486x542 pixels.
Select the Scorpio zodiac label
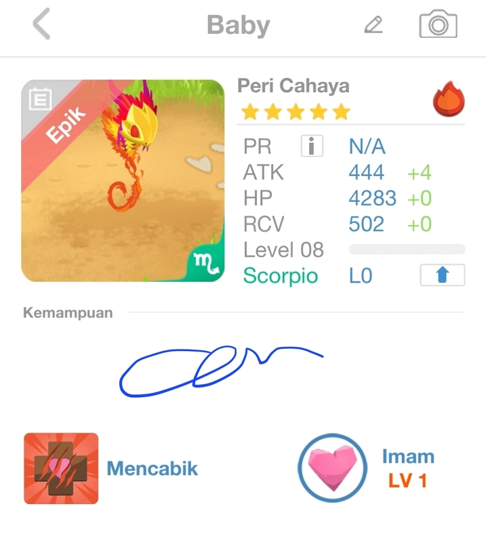pyautogui.click(x=281, y=276)
